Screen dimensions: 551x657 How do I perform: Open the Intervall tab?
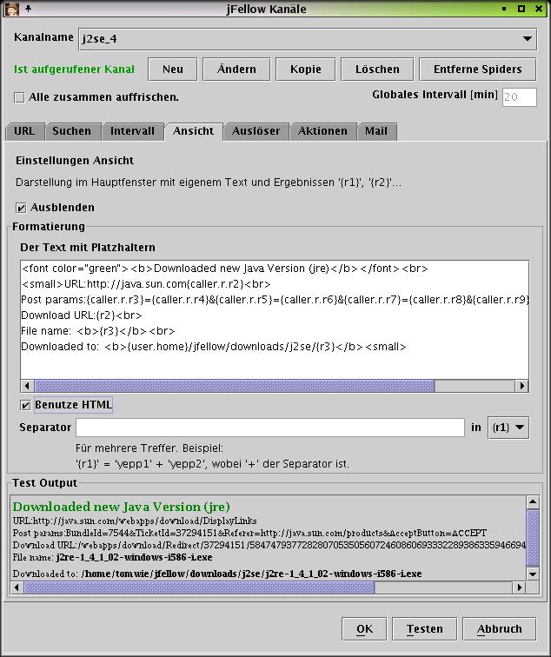coord(132,131)
